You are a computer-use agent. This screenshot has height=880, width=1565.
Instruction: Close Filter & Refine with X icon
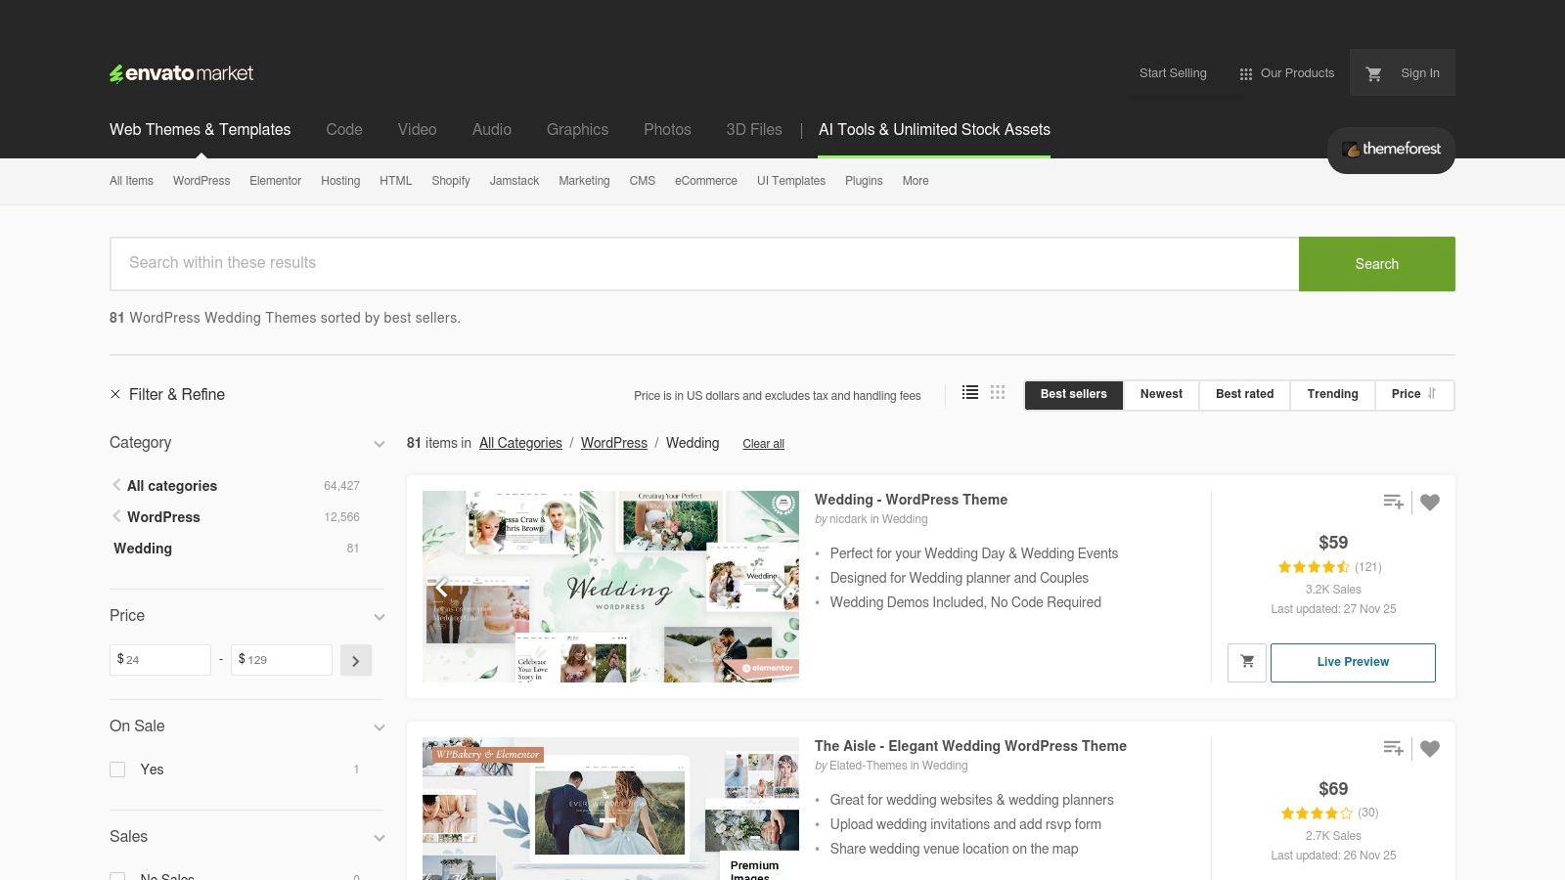(115, 394)
